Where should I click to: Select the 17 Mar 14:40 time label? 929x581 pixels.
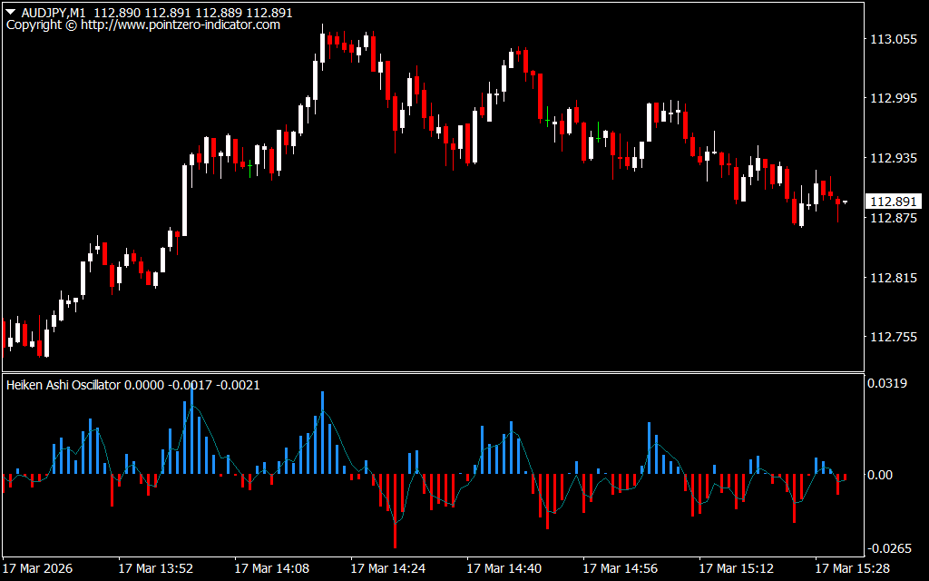(504, 568)
